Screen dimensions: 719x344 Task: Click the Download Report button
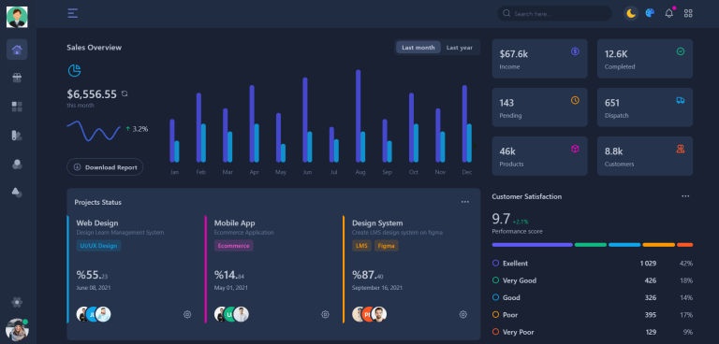tap(105, 167)
